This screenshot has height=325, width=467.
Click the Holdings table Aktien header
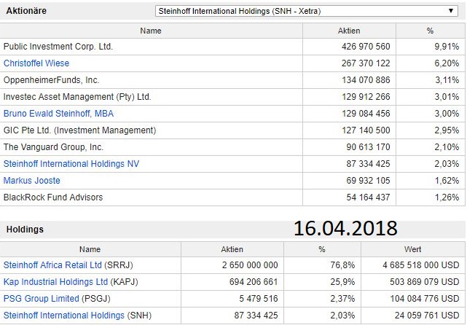tap(232, 249)
